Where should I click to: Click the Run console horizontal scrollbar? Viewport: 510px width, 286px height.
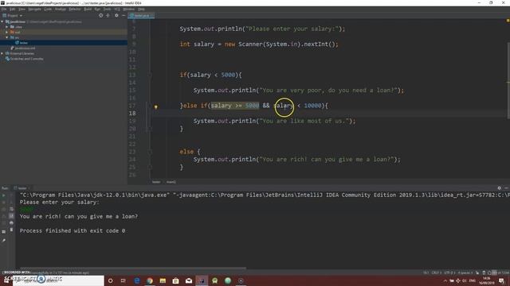click(x=132, y=269)
